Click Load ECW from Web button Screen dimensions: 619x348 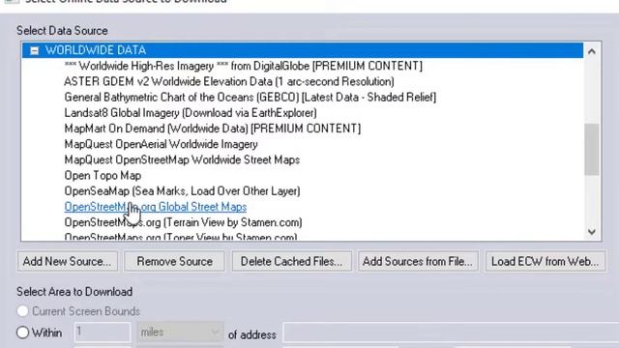click(545, 261)
